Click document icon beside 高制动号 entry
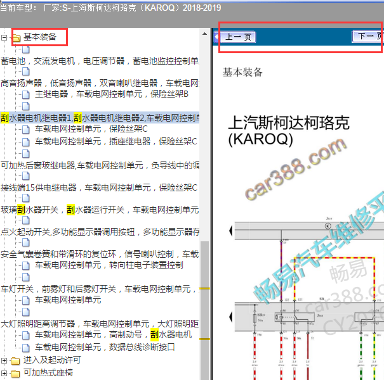 click(x=26, y=336)
